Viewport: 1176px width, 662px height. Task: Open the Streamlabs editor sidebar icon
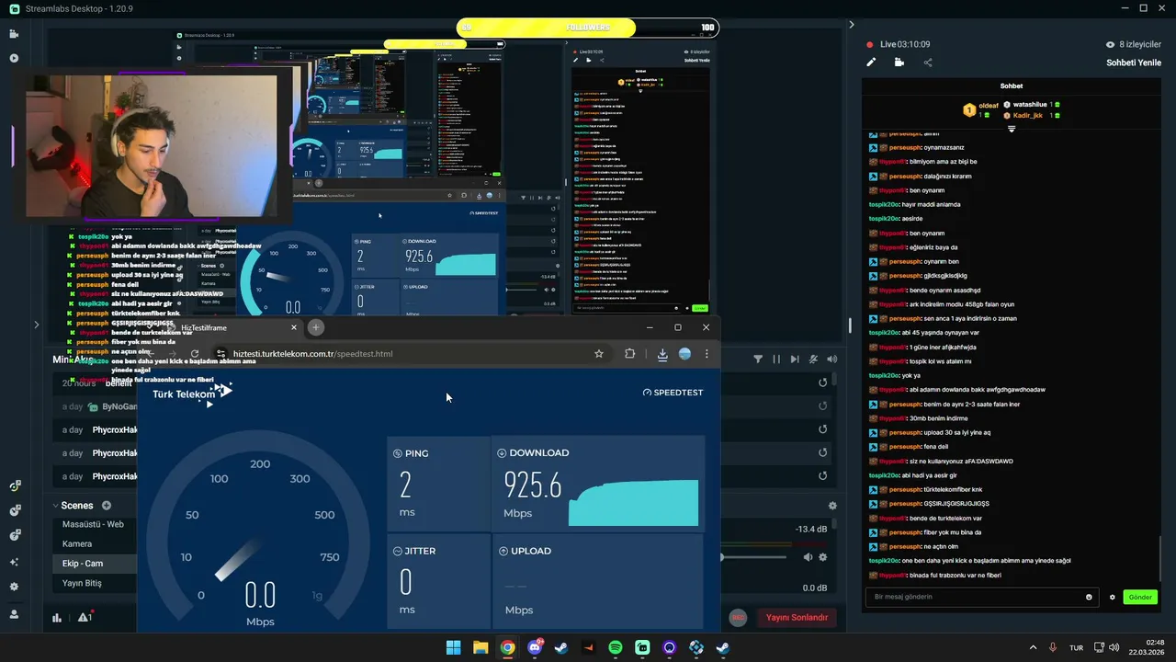tap(14, 34)
